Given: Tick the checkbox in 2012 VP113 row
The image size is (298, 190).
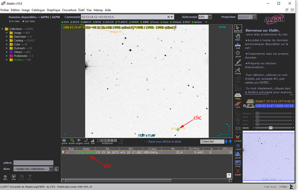Looking at the screenshot, I should (x=63, y=152).
